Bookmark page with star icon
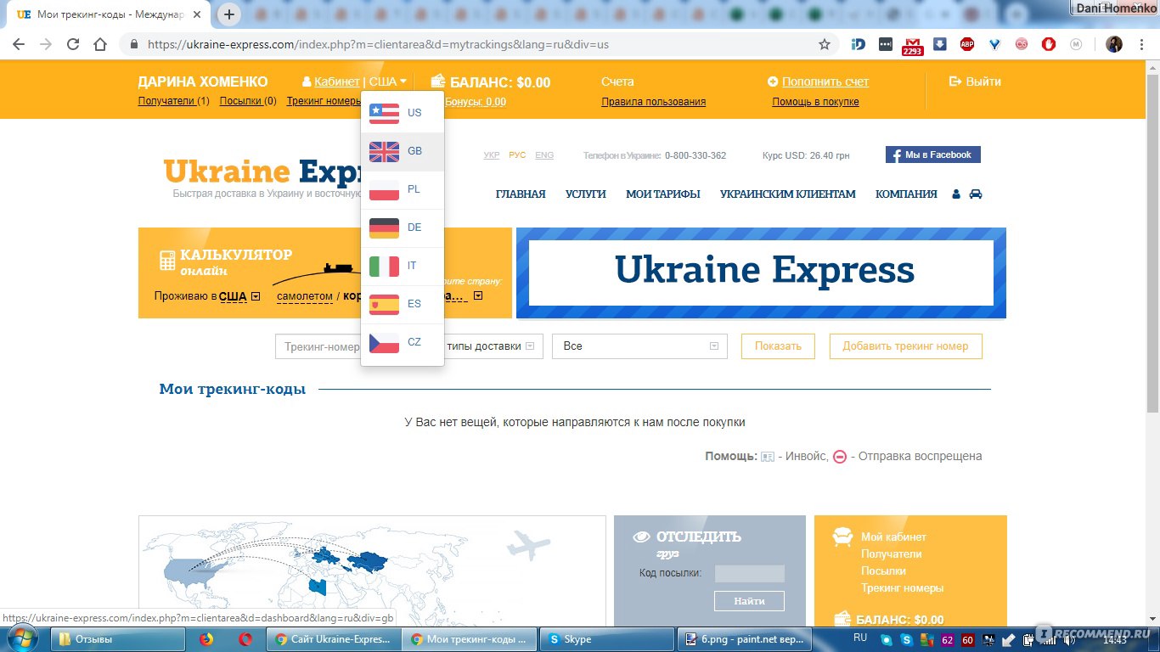1160x652 pixels. tap(824, 44)
